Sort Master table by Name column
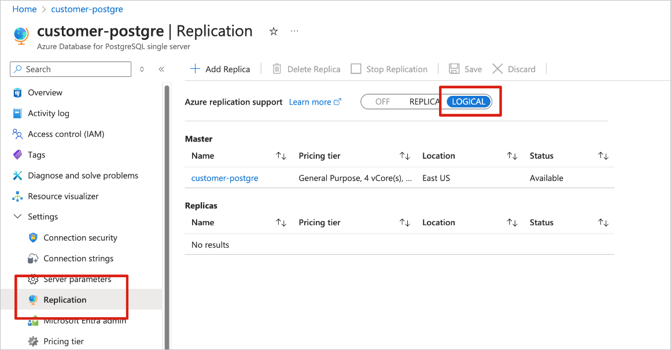 coord(281,156)
